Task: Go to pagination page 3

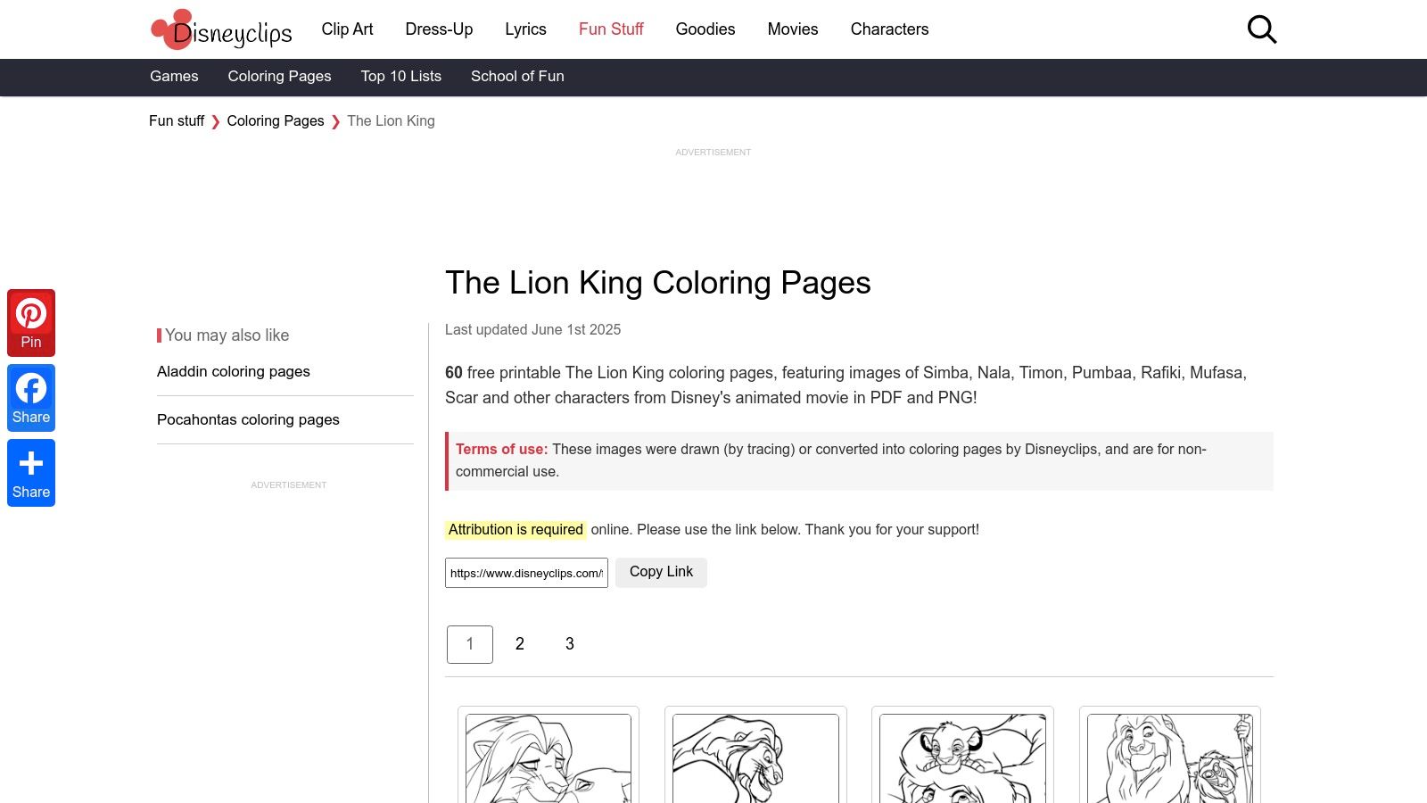Action: pos(570,643)
